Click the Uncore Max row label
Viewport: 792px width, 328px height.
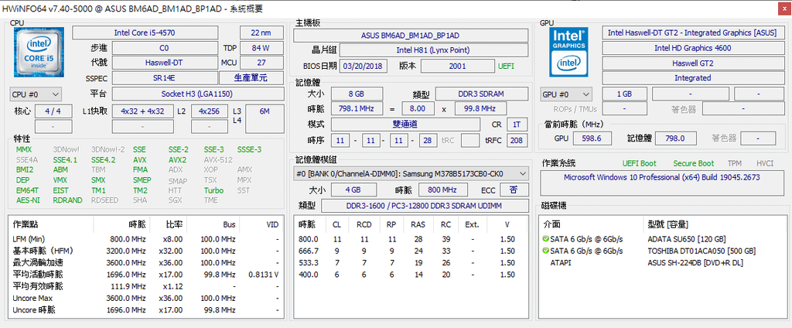tap(32, 298)
